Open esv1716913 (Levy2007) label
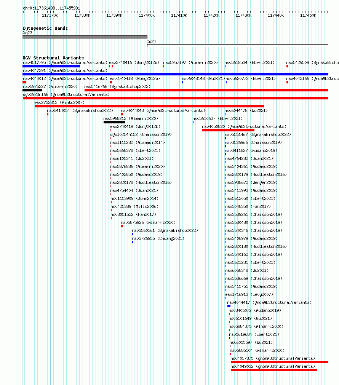The width and height of the screenshot is (339, 385). (x=249, y=294)
